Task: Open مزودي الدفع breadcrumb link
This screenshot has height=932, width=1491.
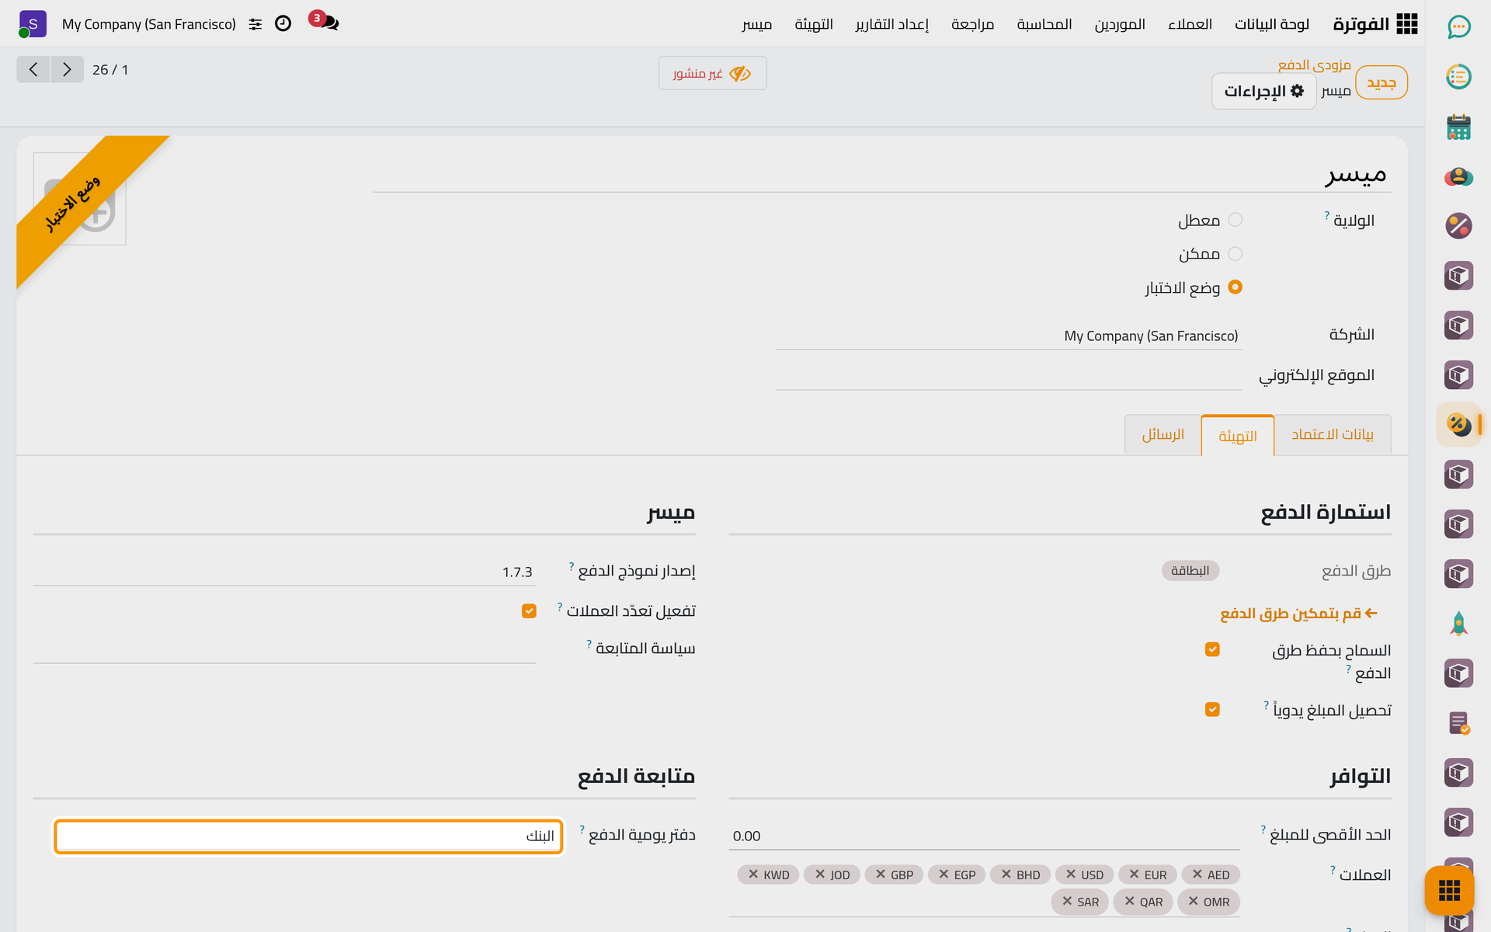Action: [1314, 64]
